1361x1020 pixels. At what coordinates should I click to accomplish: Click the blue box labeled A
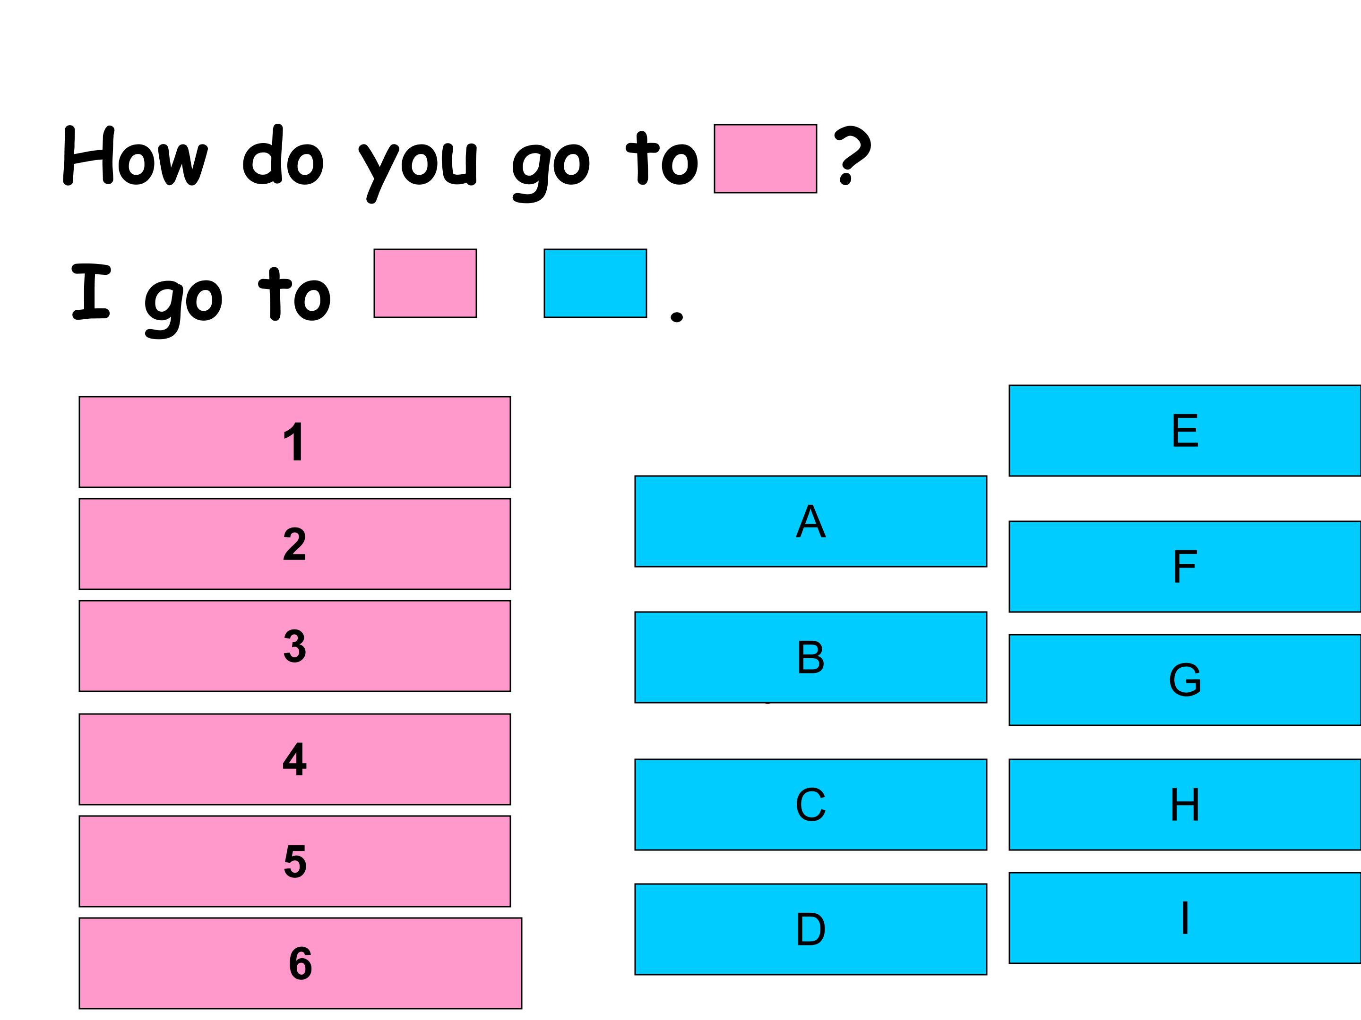pos(810,521)
